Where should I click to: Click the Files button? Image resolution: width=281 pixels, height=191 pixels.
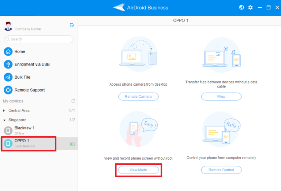pyautogui.click(x=221, y=97)
